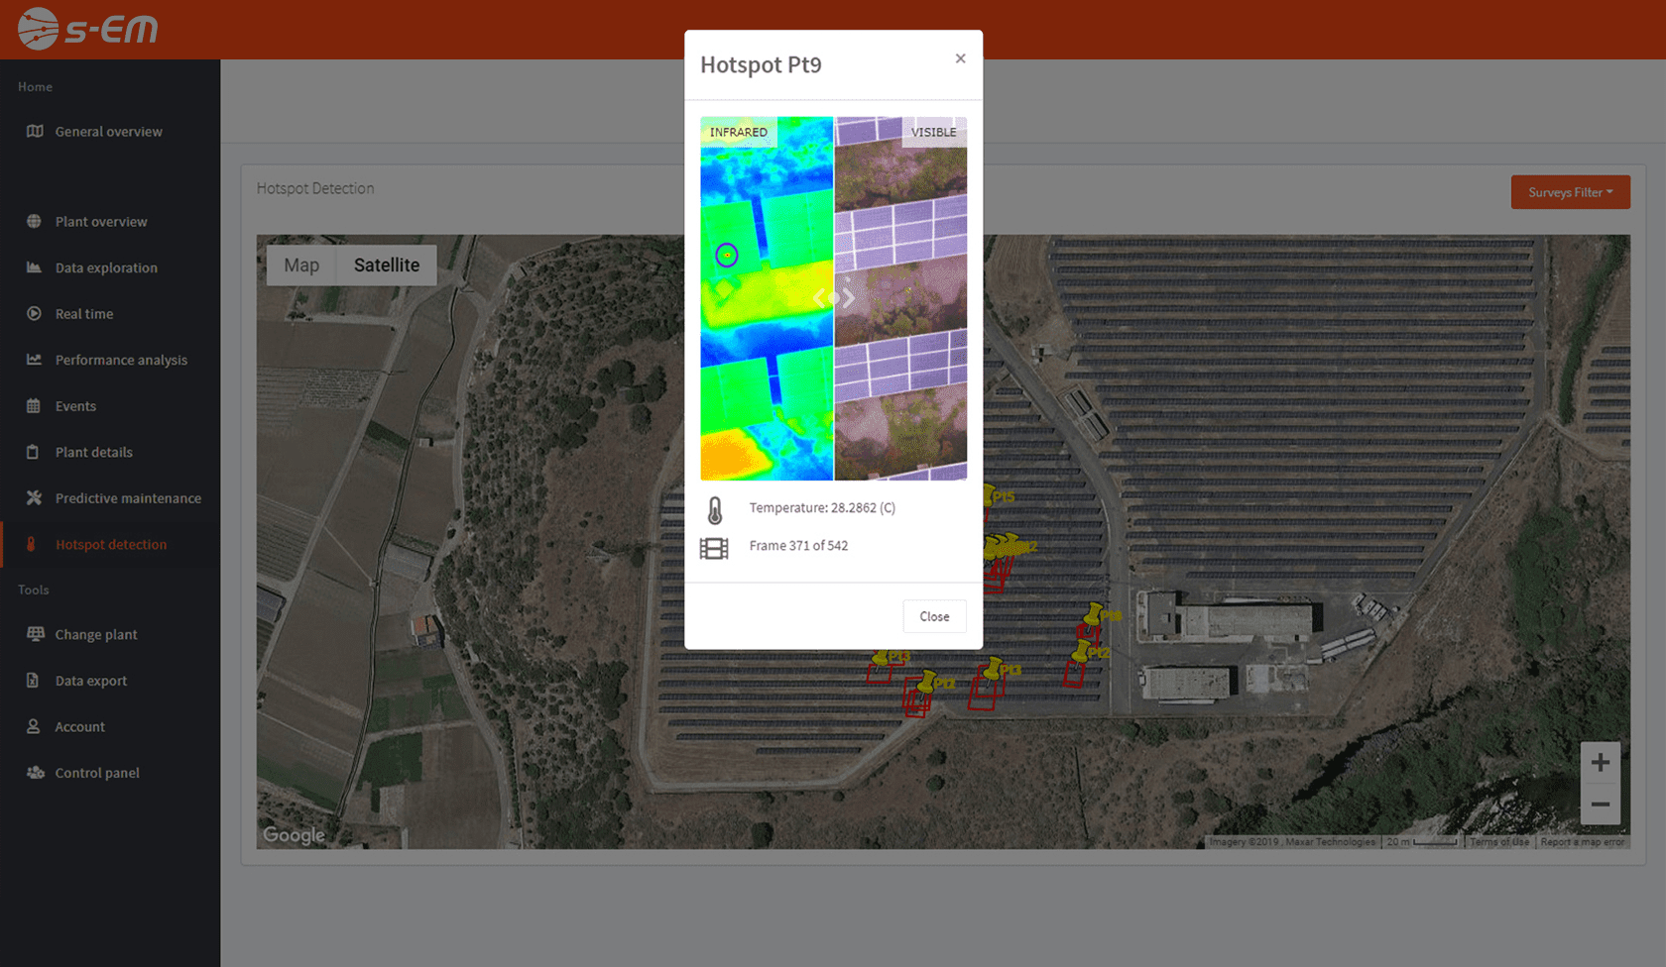Click the 'Temperature: 28.2862 (C)' text
The image size is (1666, 967).
click(822, 507)
